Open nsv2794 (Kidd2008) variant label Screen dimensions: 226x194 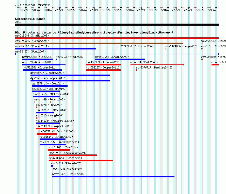144,62
